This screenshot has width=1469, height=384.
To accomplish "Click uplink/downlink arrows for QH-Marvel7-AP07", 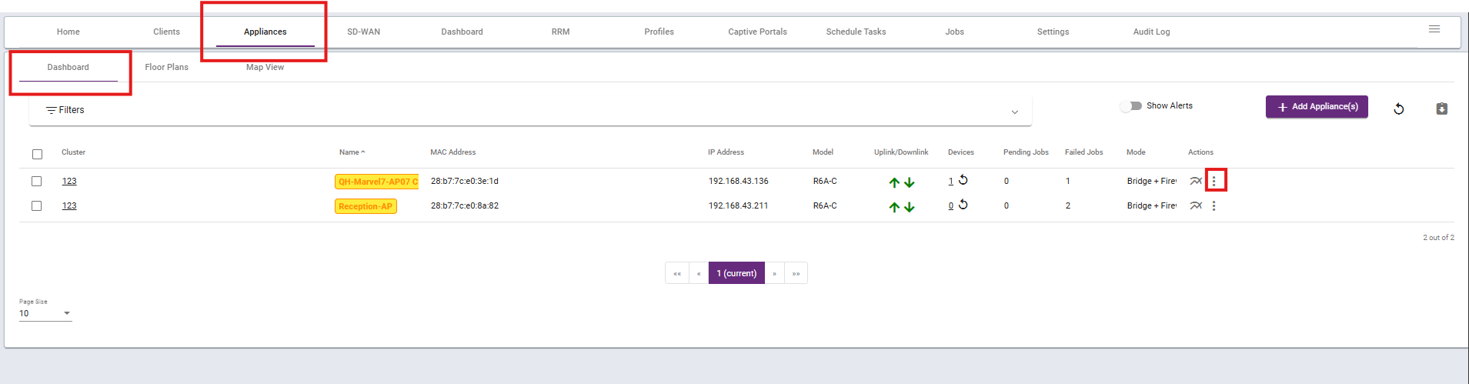I will [902, 182].
